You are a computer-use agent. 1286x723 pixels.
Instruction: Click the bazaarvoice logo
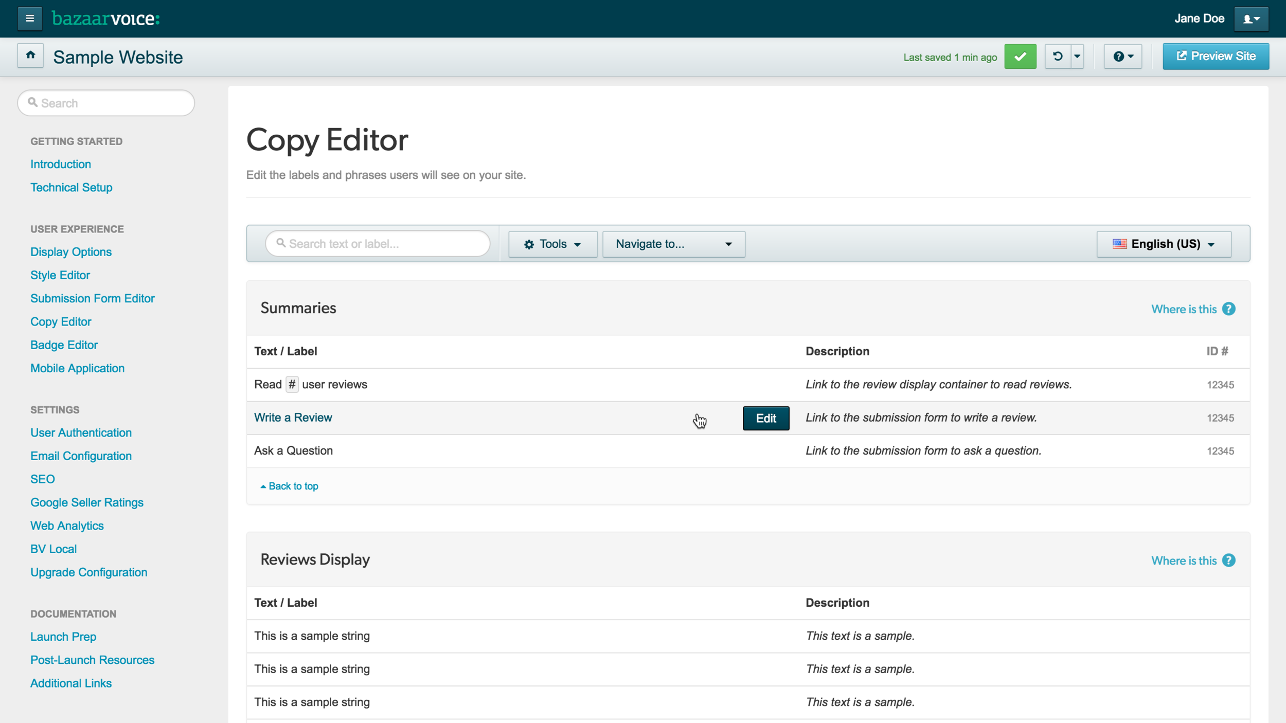click(106, 19)
